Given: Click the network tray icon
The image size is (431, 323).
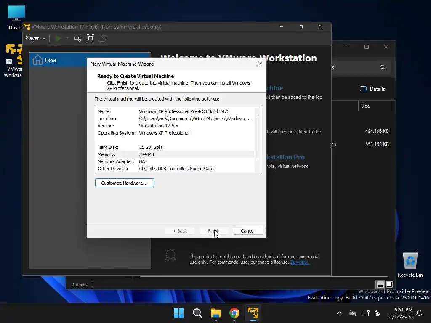Looking at the screenshot, I should (366, 313).
